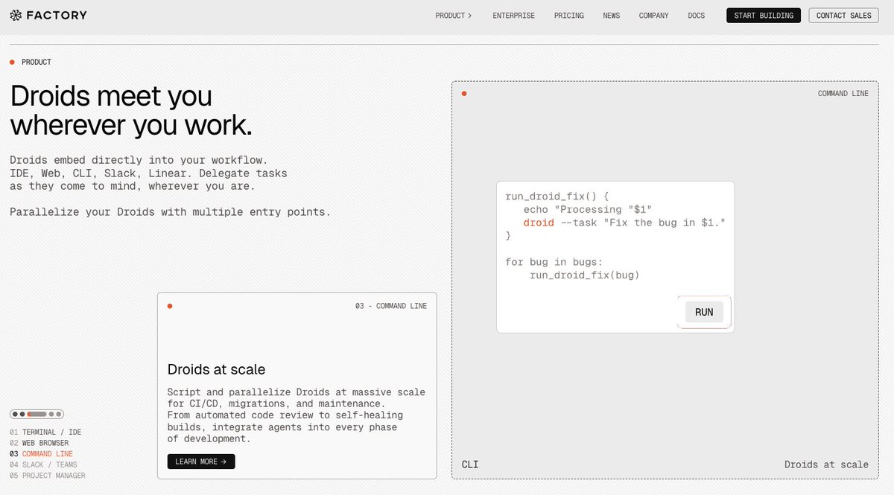Image resolution: width=894 pixels, height=495 pixels.
Task: Click the 'run_droid_fix(bug)' code line
Action: click(x=585, y=275)
